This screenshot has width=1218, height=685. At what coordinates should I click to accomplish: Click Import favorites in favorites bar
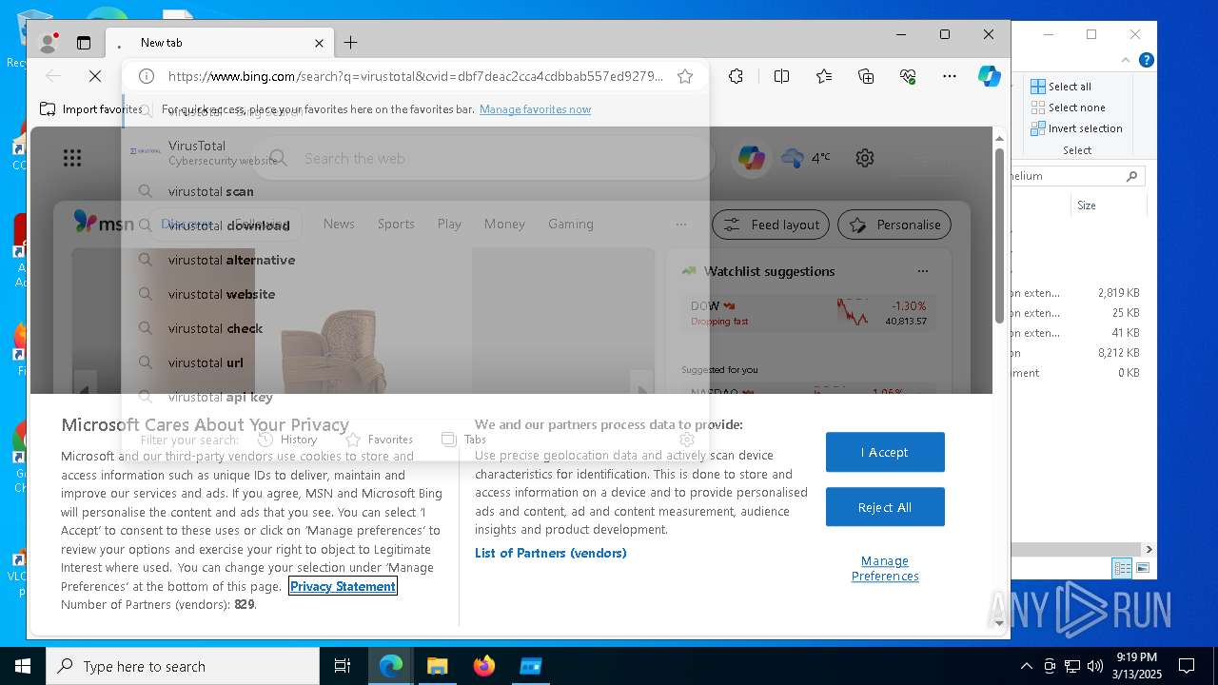tap(91, 109)
